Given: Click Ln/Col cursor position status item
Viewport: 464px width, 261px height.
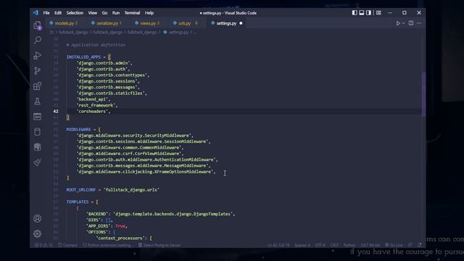Looking at the screenshot, I should coord(278,245).
